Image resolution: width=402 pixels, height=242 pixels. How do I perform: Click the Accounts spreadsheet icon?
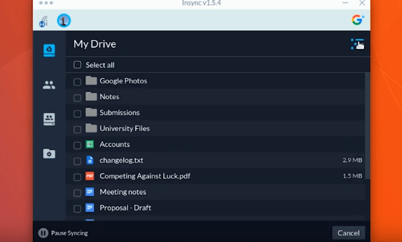(90, 144)
